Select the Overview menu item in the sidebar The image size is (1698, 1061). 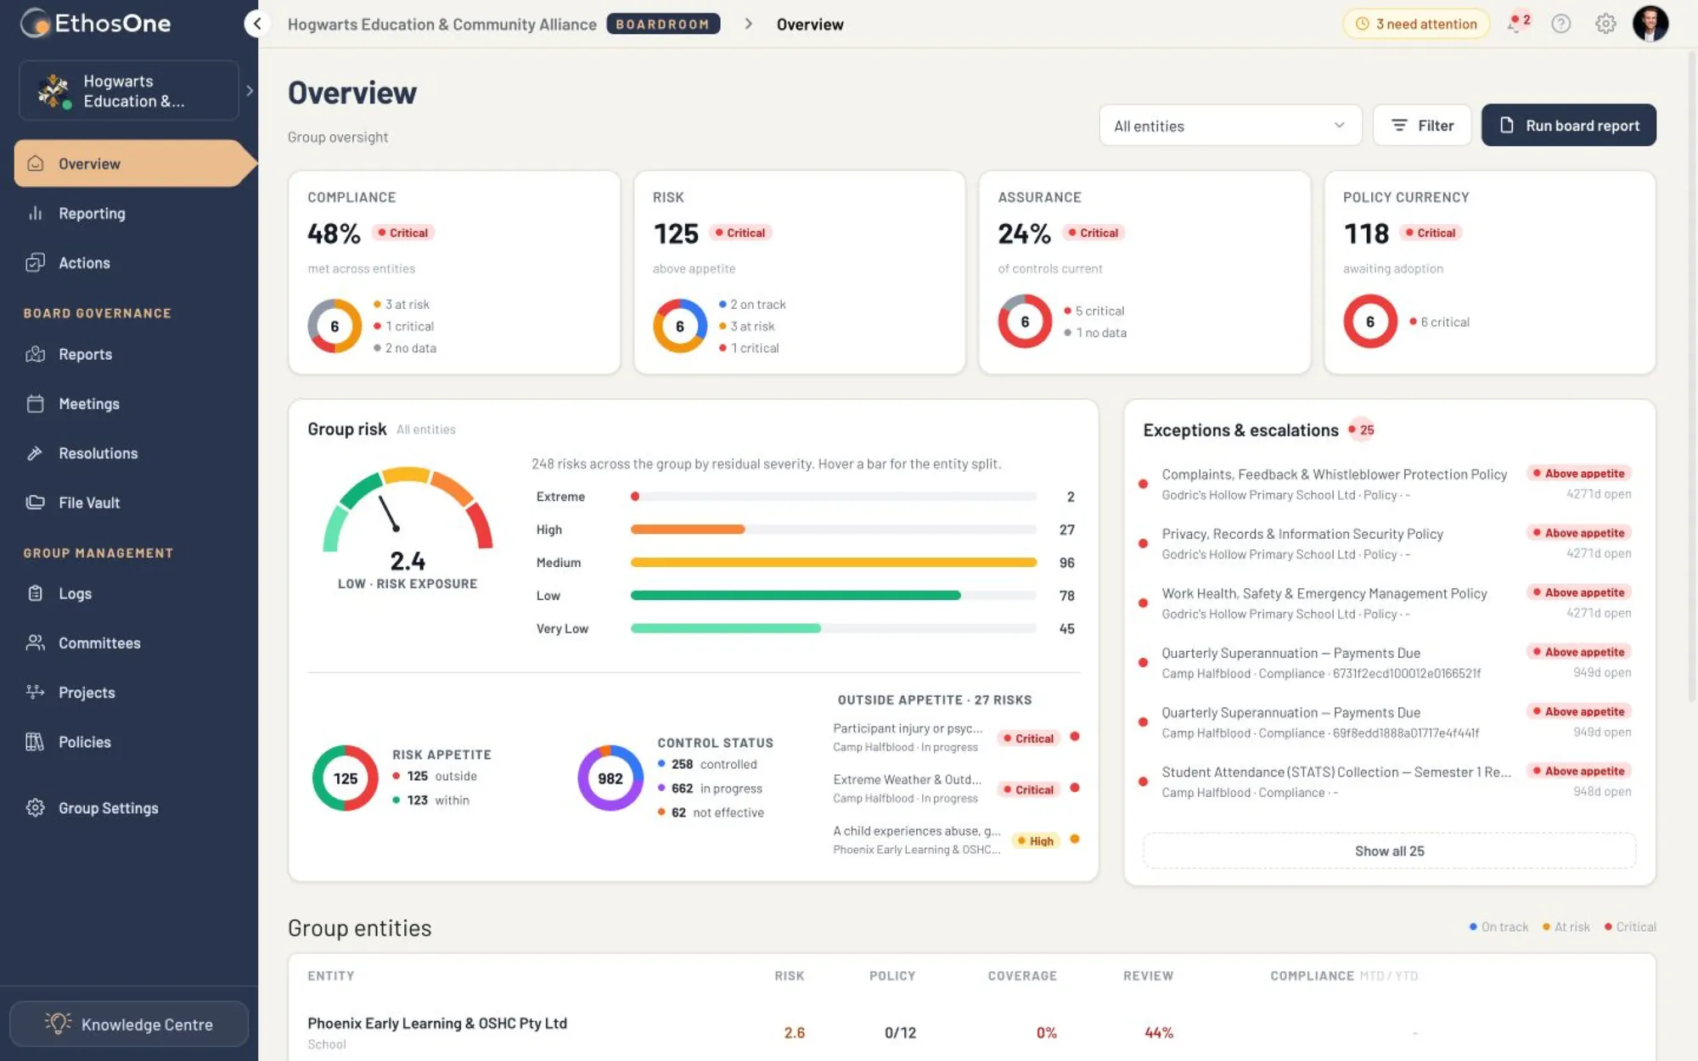[134, 163]
